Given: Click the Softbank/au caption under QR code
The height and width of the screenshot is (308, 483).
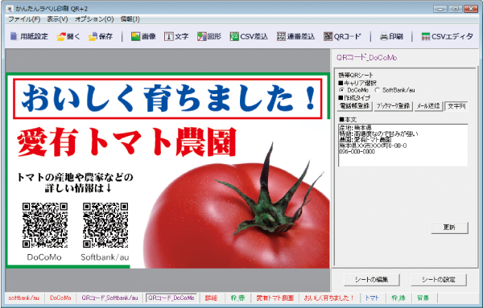Looking at the screenshot, I should [x=105, y=257].
